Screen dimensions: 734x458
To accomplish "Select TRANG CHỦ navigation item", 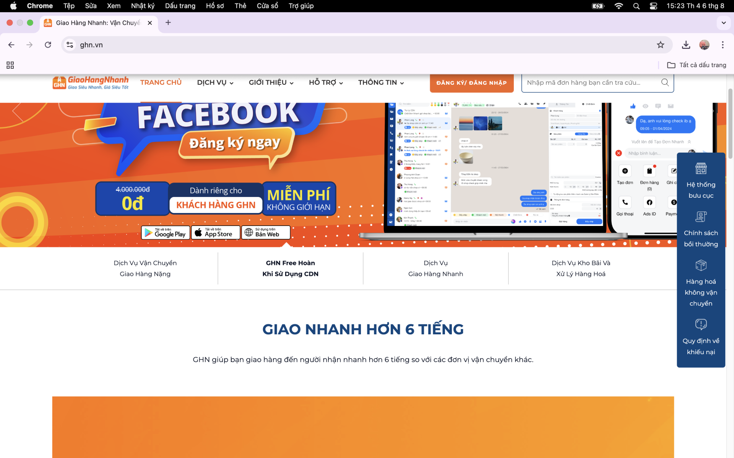I will coord(161,82).
